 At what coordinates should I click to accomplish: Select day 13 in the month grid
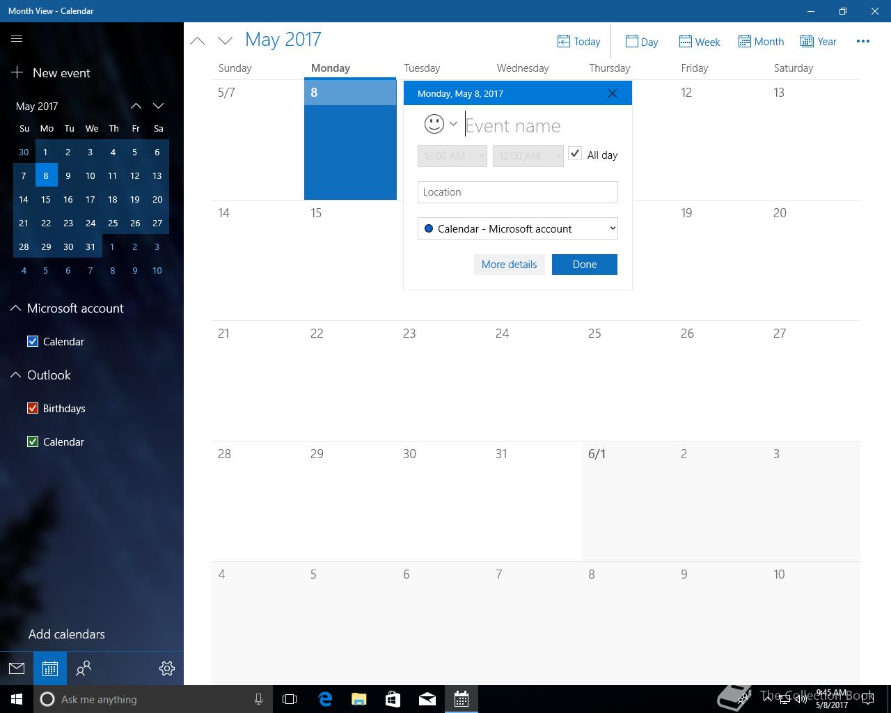tap(813, 140)
